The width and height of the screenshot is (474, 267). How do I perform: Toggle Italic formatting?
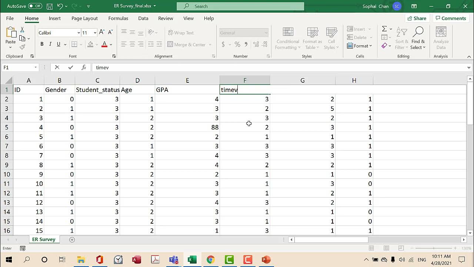[x=50, y=44]
